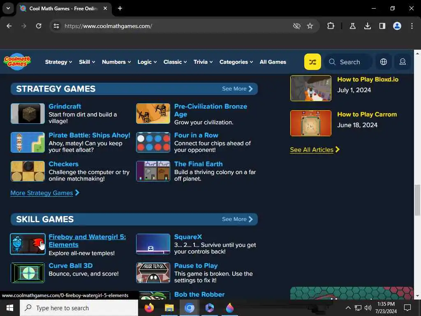Open the browser extensions puzzle icon
Screen dimensions: 421x316
[x=331, y=26]
